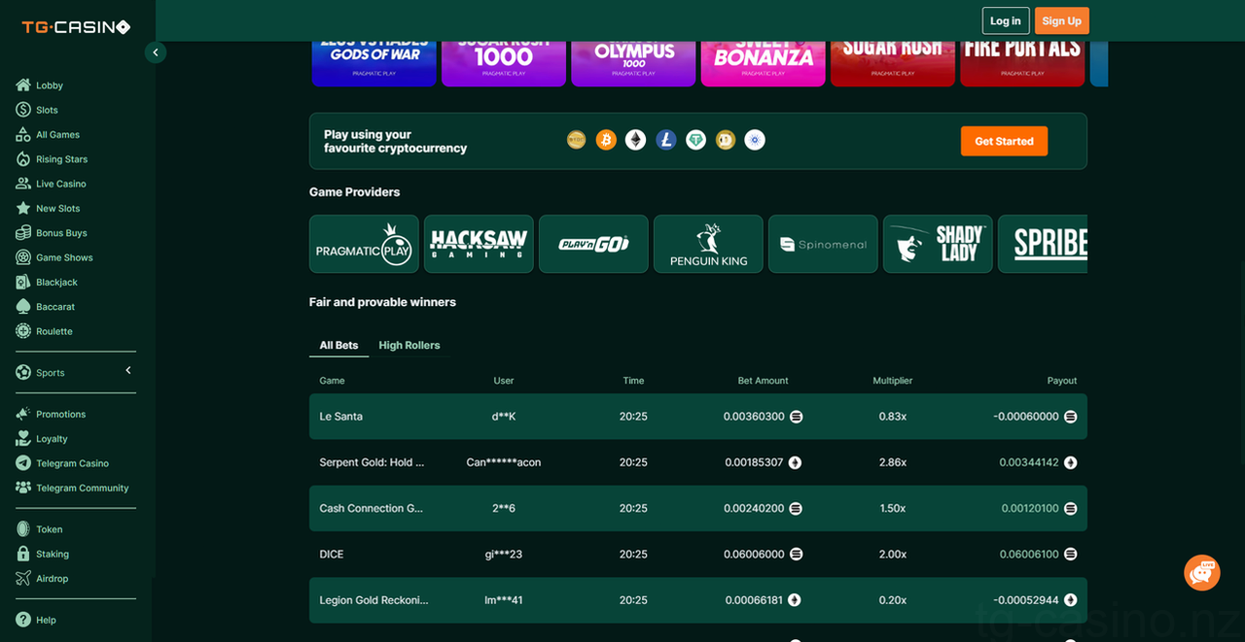Open Spribe provider tile

click(x=1043, y=244)
